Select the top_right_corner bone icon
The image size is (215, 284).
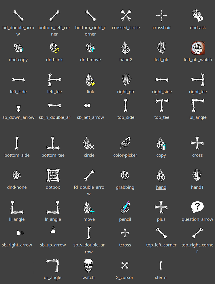point(197,233)
